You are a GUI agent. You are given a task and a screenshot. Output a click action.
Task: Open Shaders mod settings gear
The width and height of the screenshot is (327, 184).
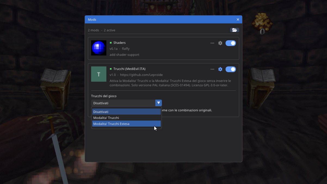click(x=220, y=43)
